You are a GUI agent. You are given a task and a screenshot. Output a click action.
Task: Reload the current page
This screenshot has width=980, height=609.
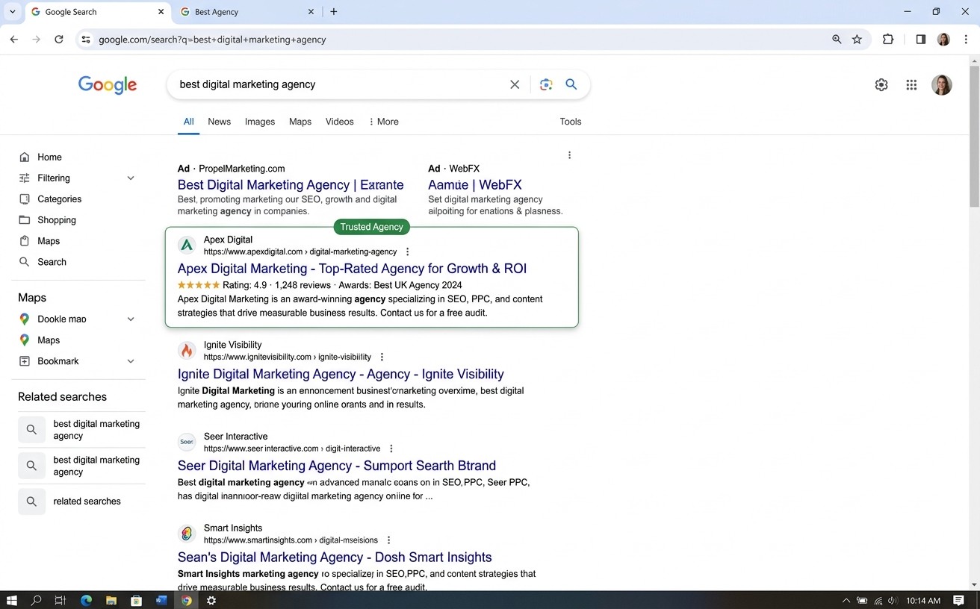[x=59, y=40]
